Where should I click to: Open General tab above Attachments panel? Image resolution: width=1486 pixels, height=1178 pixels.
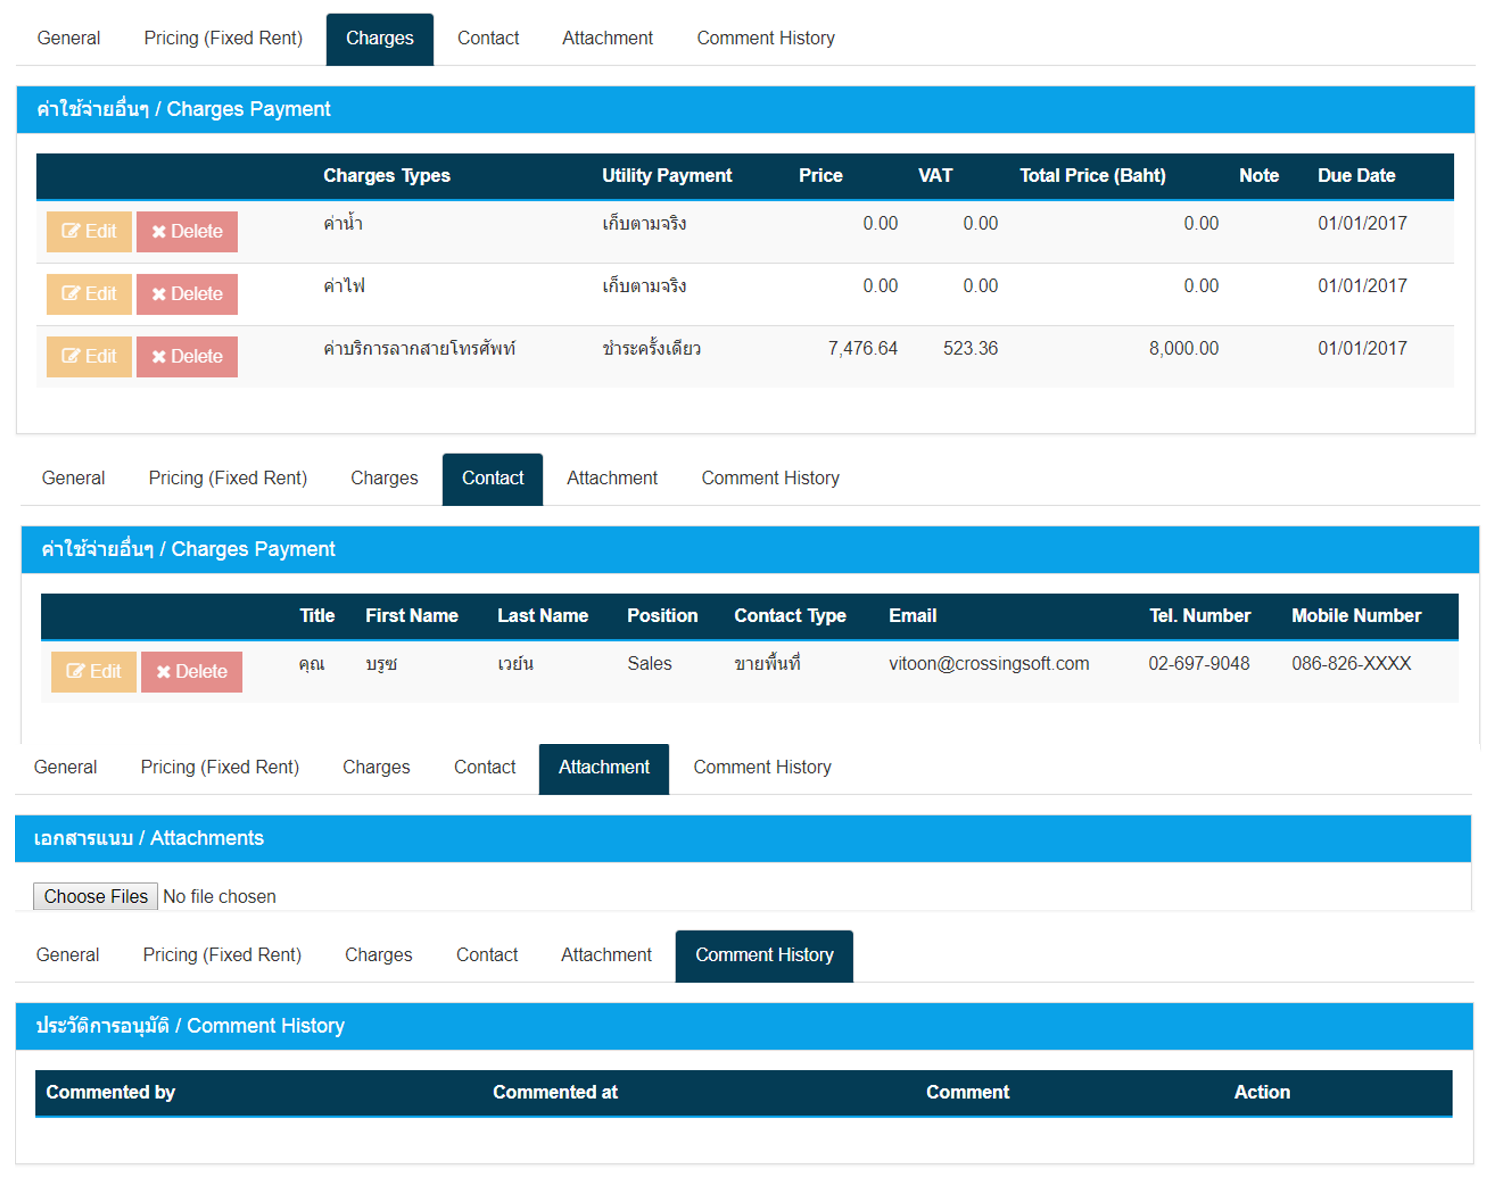(x=66, y=768)
